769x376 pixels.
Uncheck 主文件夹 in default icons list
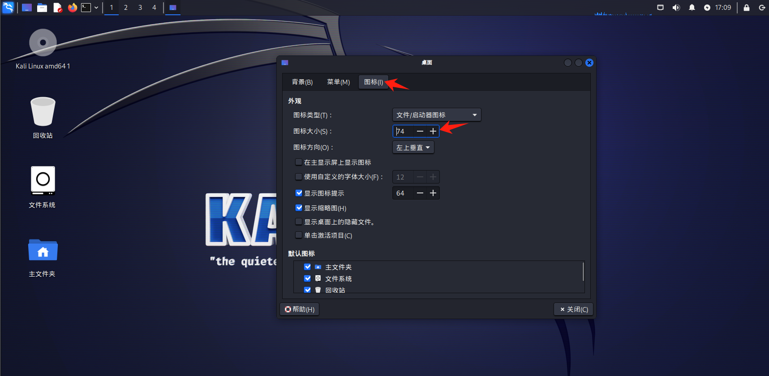307,267
